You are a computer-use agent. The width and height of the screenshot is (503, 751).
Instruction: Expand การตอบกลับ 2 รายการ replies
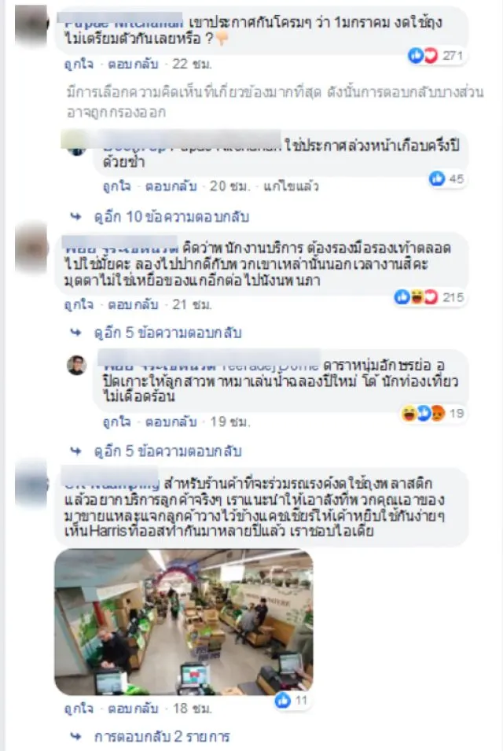click(x=162, y=736)
